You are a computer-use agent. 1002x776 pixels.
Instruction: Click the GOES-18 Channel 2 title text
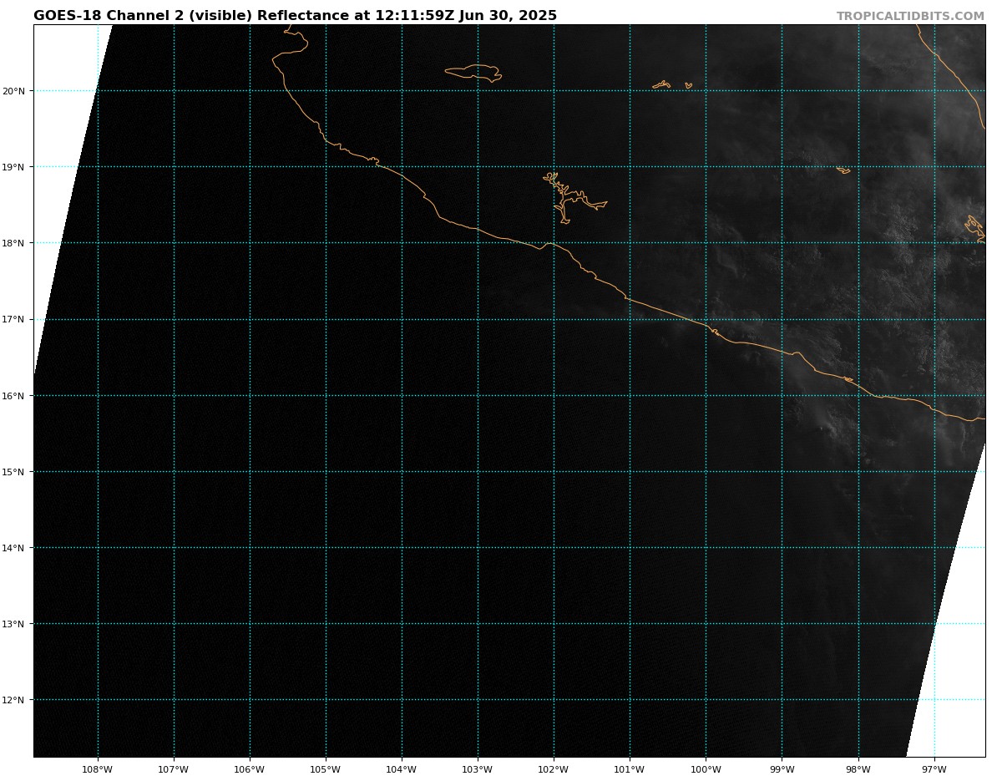(x=295, y=16)
